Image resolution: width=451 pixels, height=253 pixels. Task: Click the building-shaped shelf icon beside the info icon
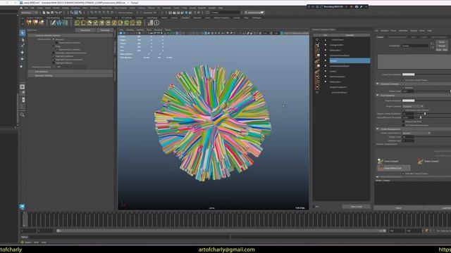tap(150, 22)
